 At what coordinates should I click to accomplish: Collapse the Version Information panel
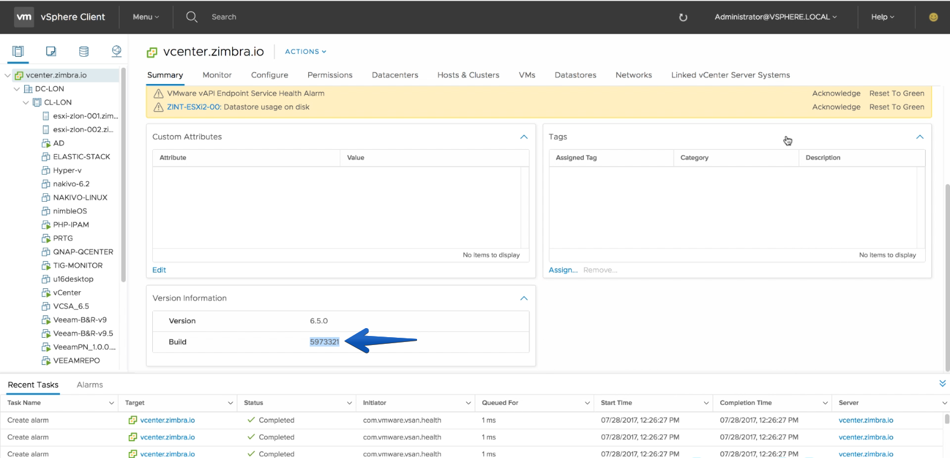524,298
